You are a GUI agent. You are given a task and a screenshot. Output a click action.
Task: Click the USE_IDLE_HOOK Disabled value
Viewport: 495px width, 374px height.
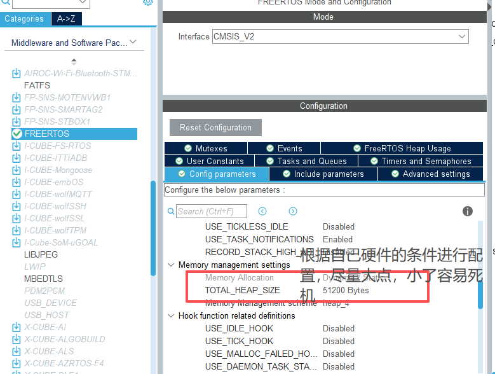click(x=339, y=328)
